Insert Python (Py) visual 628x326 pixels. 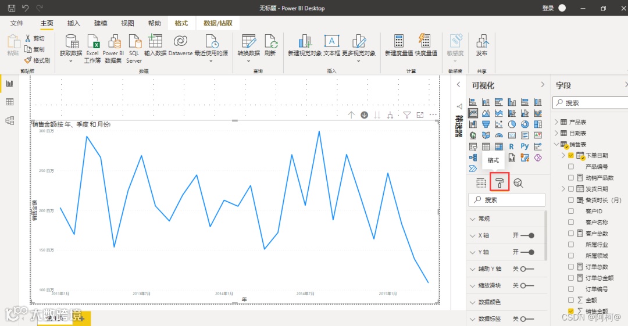coord(524,146)
